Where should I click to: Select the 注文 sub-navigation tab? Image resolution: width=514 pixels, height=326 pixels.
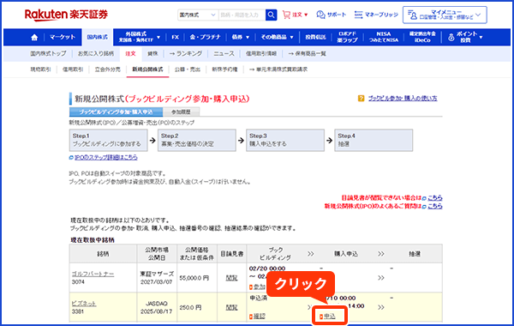click(x=130, y=53)
